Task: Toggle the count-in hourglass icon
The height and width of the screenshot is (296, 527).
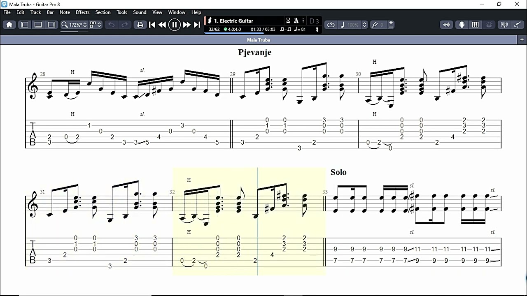Action: pyautogui.click(x=288, y=21)
